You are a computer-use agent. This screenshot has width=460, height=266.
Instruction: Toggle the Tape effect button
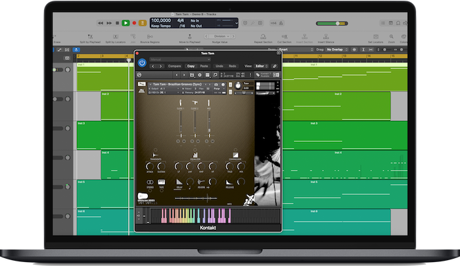[161, 181]
